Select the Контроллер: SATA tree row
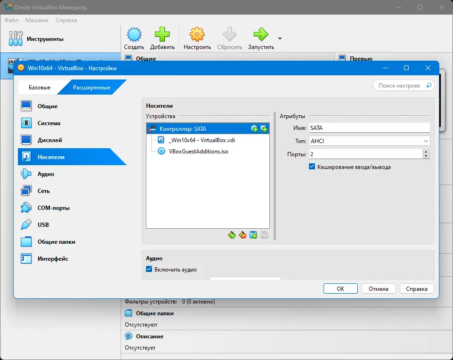This screenshot has height=360, width=453. 208,129
